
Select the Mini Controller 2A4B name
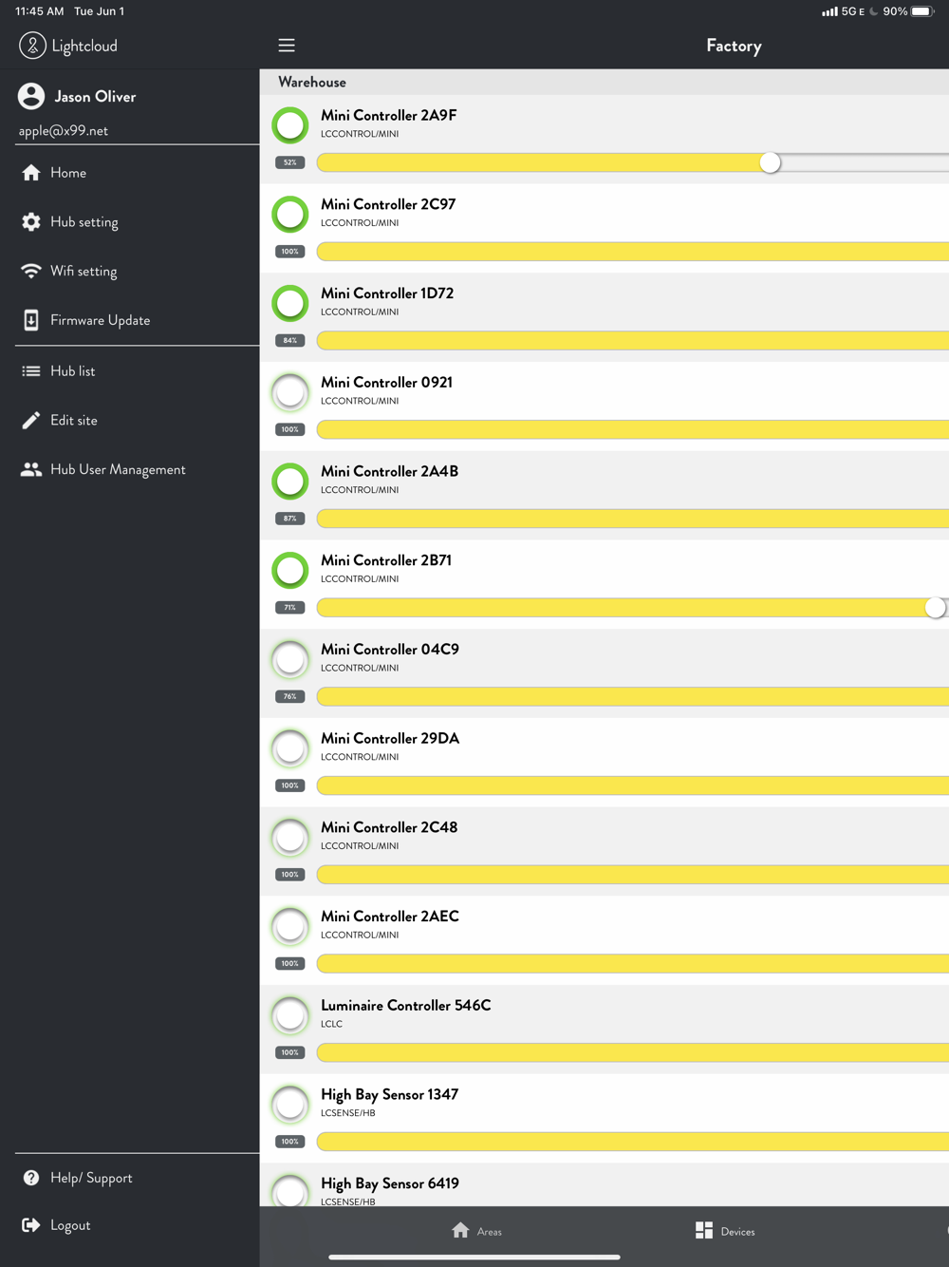coord(390,471)
